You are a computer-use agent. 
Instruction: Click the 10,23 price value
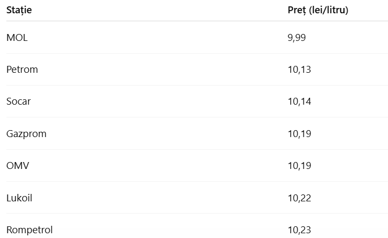(x=299, y=230)
